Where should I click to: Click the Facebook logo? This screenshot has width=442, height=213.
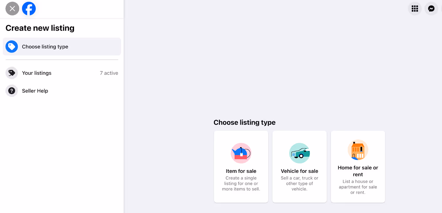point(29,9)
